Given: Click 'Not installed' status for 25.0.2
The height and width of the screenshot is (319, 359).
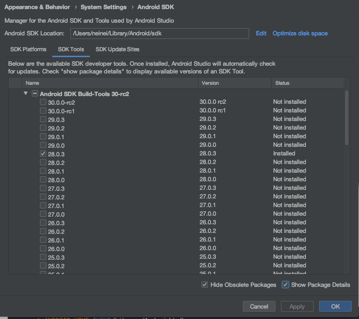Looking at the screenshot, I should tap(290, 265).
